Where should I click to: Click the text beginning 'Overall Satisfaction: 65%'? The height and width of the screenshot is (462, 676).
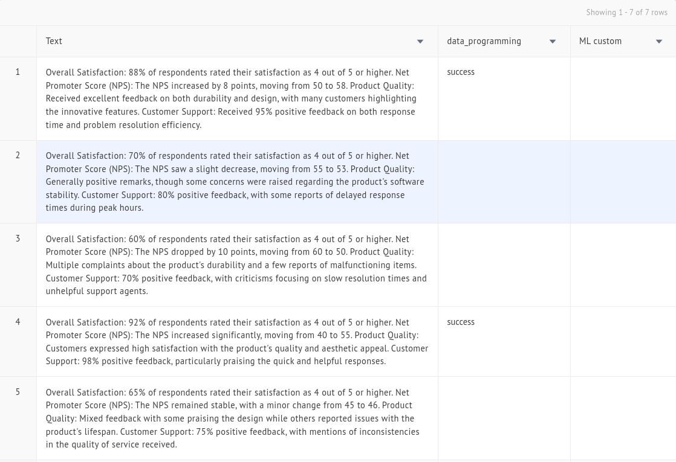[x=233, y=418]
